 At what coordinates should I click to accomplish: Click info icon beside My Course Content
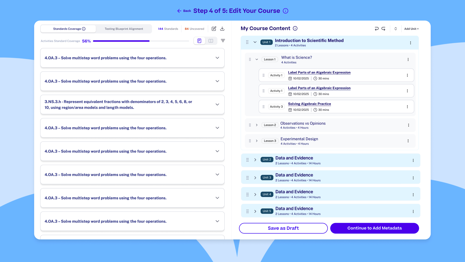pyautogui.click(x=295, y=28)
